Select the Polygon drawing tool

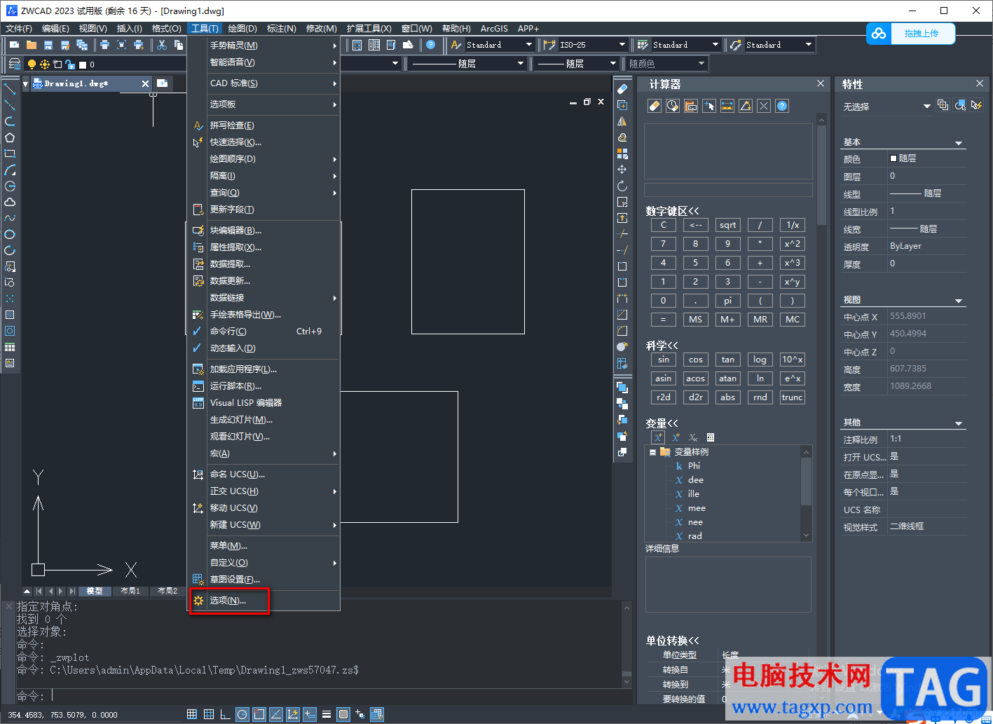pyautogui.click(x=10, y=137)
